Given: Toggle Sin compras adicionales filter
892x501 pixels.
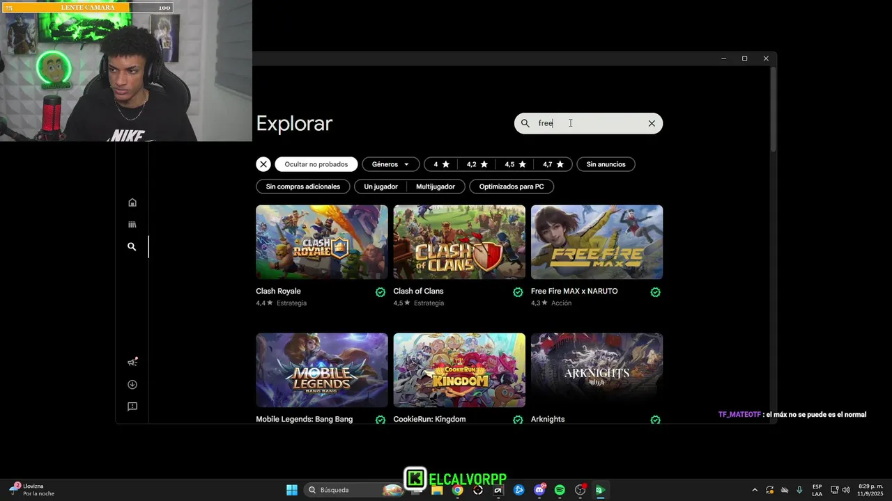Looking at the screenshot, I should tap(303, 186).
